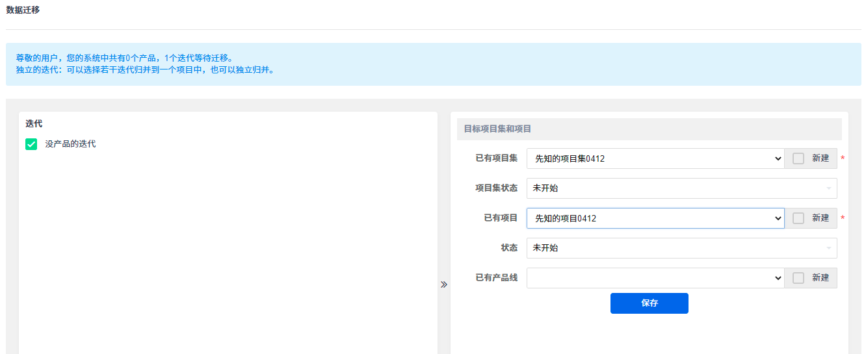This screenshot has width=866, height=354.
Task: Tick 新建 checkbox beside 已有项目集
Action: click(x=798, y=158)
